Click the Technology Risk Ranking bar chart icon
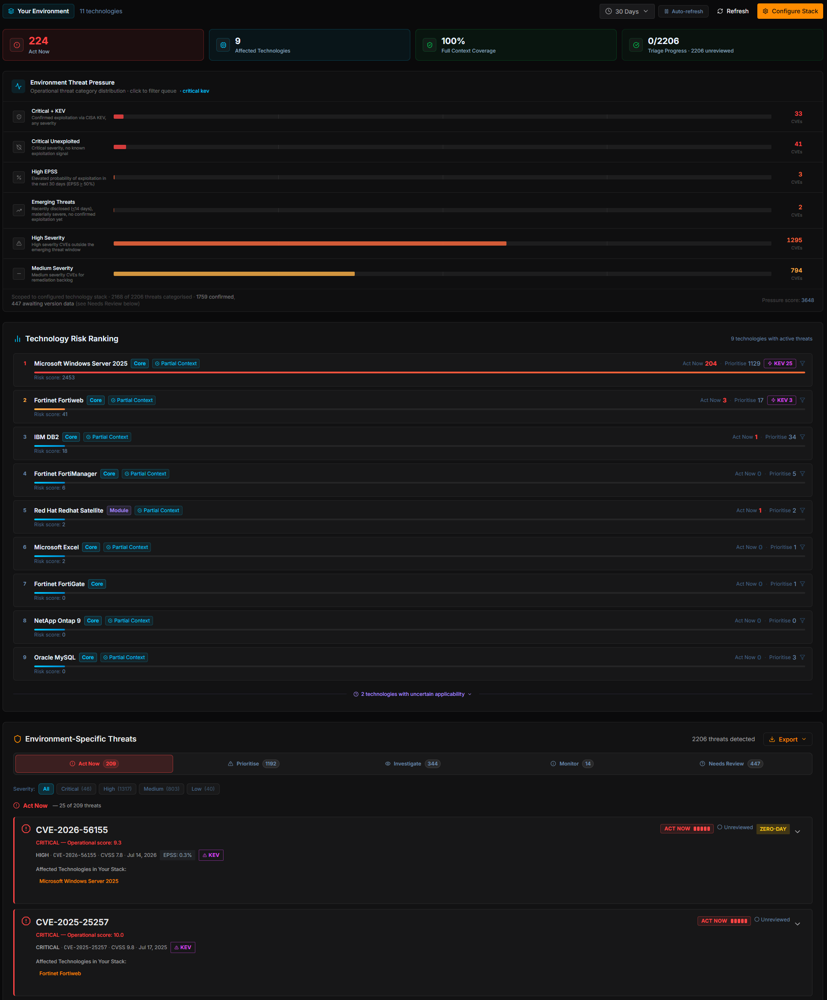Viewport: 827px width, 1000px height. click(18, 339)
